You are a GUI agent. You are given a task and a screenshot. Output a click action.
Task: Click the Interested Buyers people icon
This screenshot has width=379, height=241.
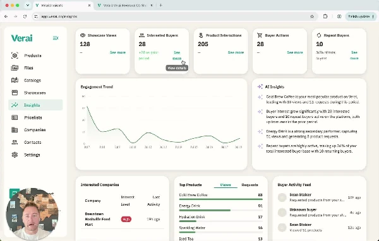coord(141,35)
